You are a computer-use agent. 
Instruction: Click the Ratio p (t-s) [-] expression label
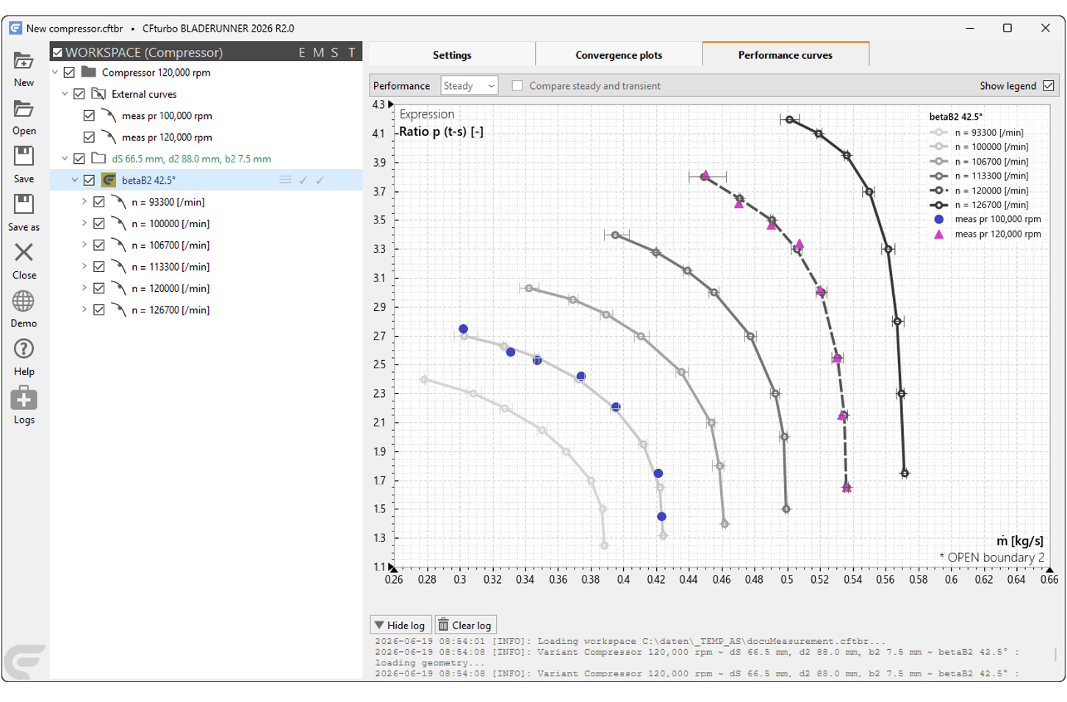[x=441, y=132]
